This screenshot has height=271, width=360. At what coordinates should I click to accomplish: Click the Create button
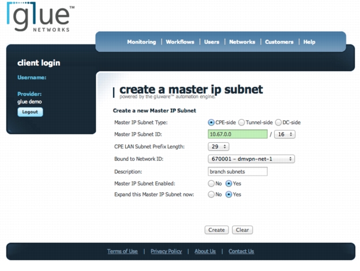click(x=216, y=230)
